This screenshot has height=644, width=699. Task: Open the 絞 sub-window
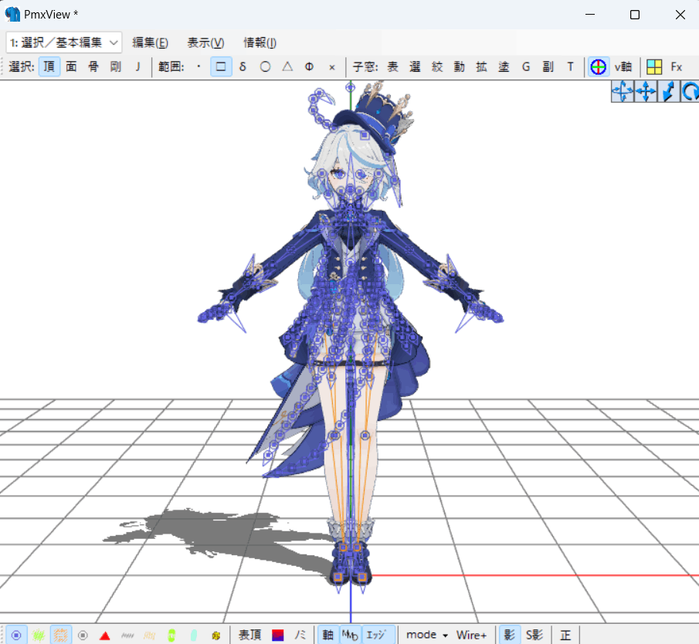(x=437, y=67)
